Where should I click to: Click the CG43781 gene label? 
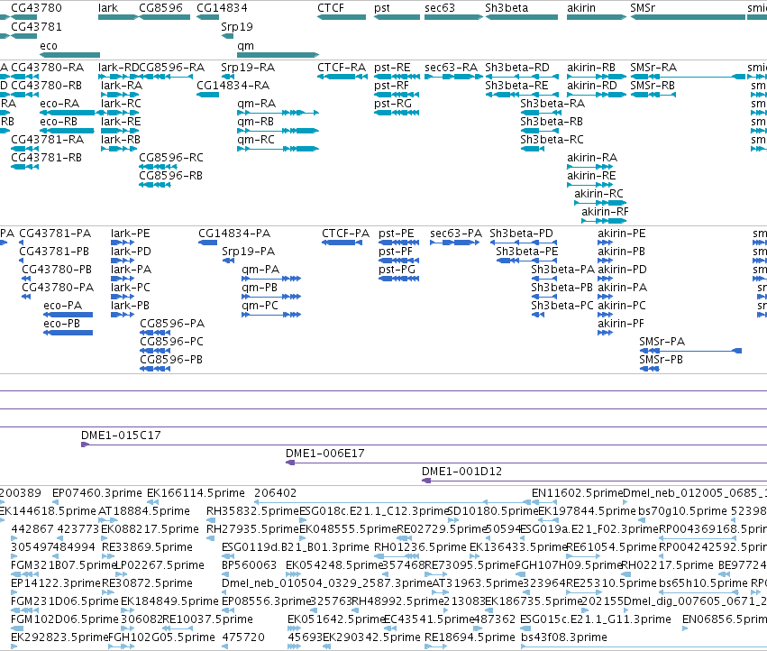(x=37, y=27)
